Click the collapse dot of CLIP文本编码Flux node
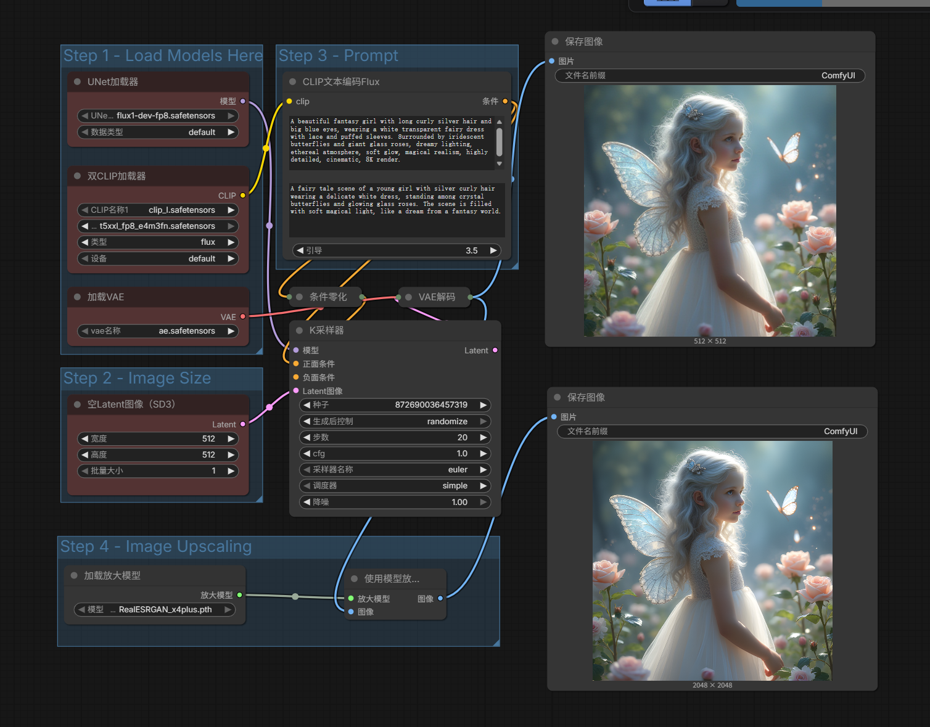Image resolution: width=930 pixels, height=727 pixels. (292, 82)
